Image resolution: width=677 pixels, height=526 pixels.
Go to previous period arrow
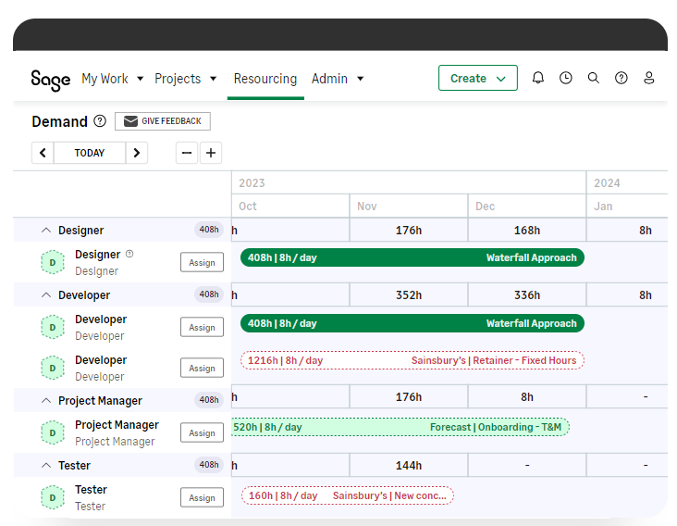pyautogui.click(x=43, y=153)
